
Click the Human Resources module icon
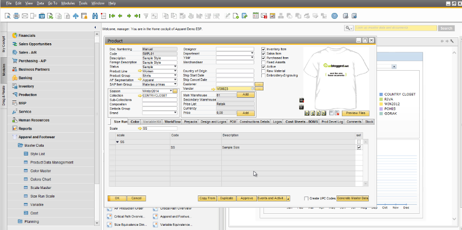[14, 120]
